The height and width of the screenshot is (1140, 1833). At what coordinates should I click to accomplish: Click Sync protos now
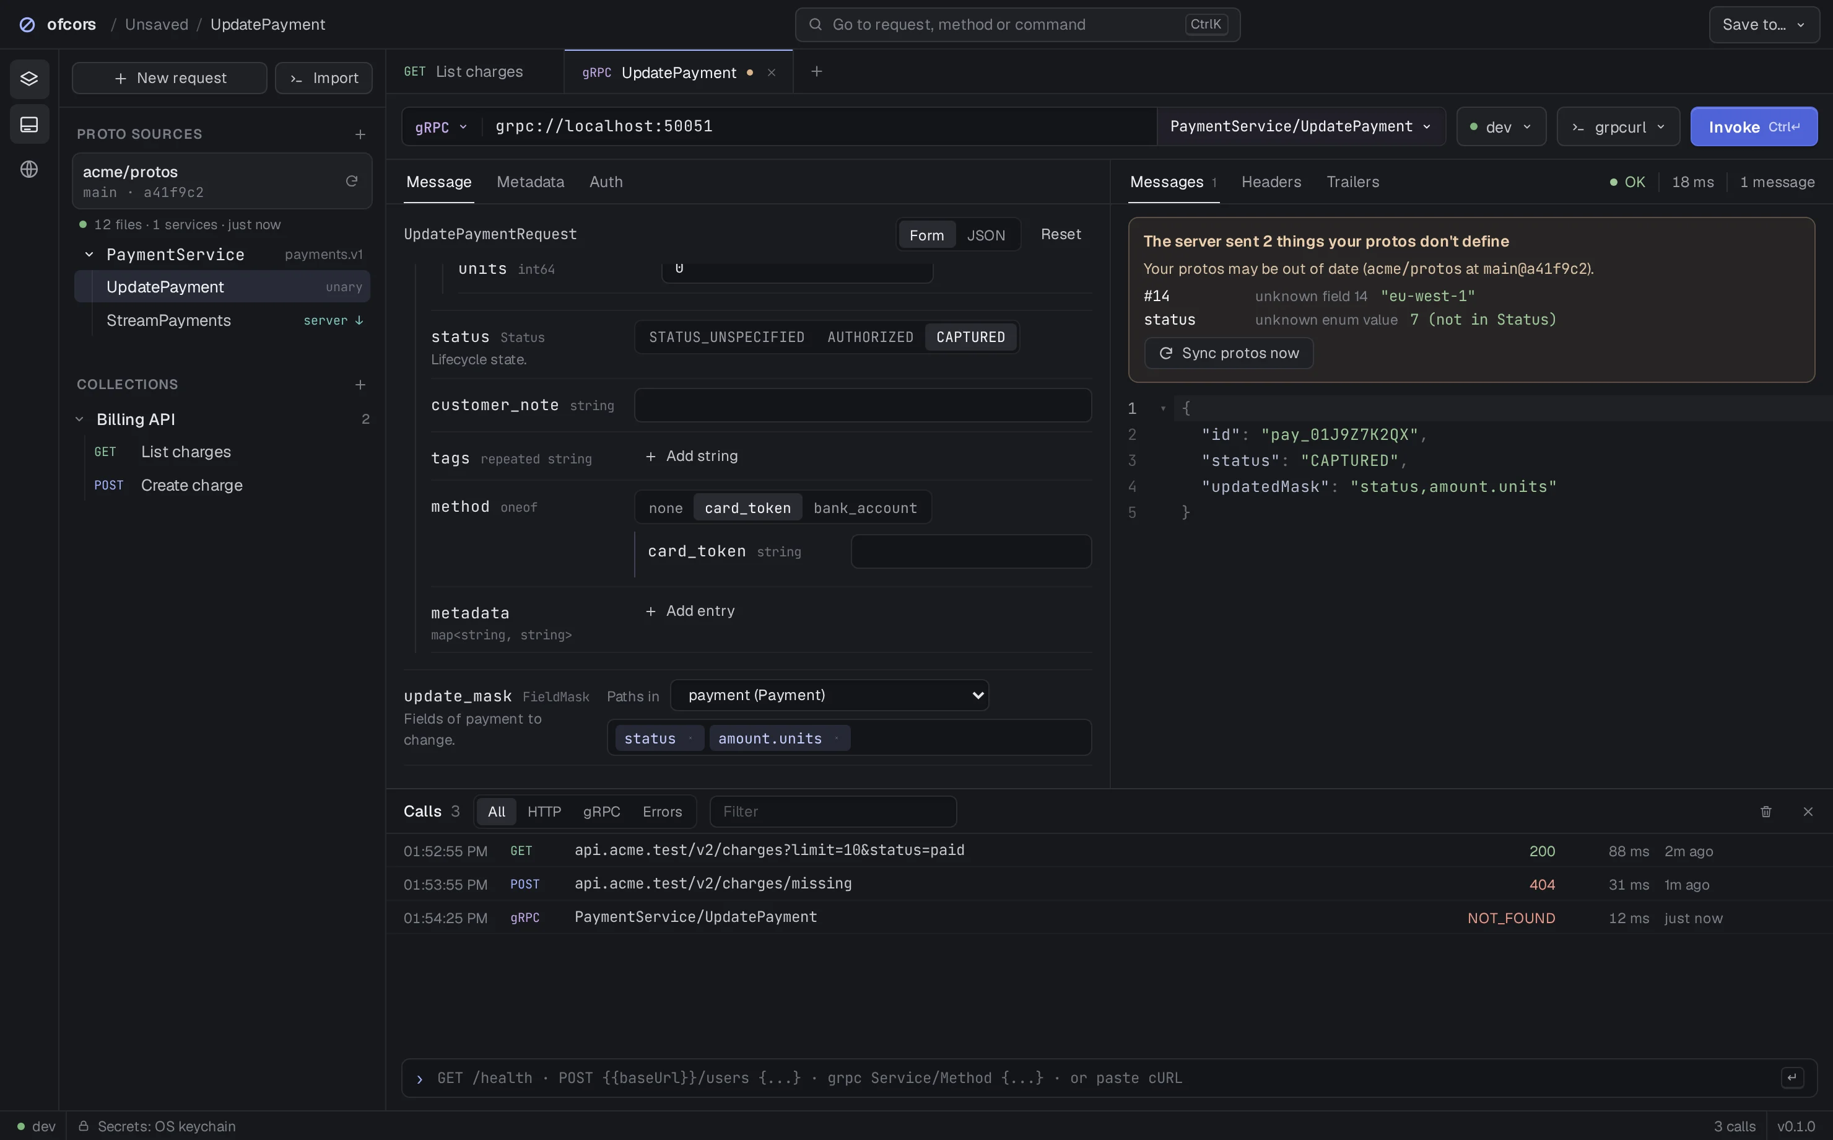tap(1229, 354)
